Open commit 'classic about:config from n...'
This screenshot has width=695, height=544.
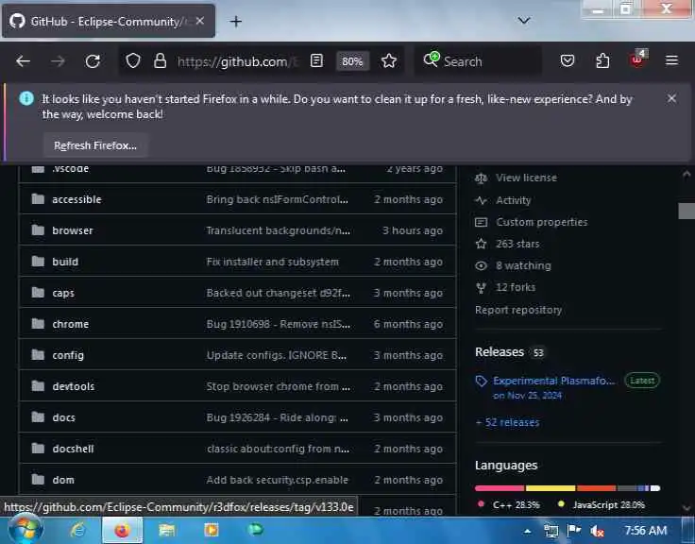(x=278, y=449)
